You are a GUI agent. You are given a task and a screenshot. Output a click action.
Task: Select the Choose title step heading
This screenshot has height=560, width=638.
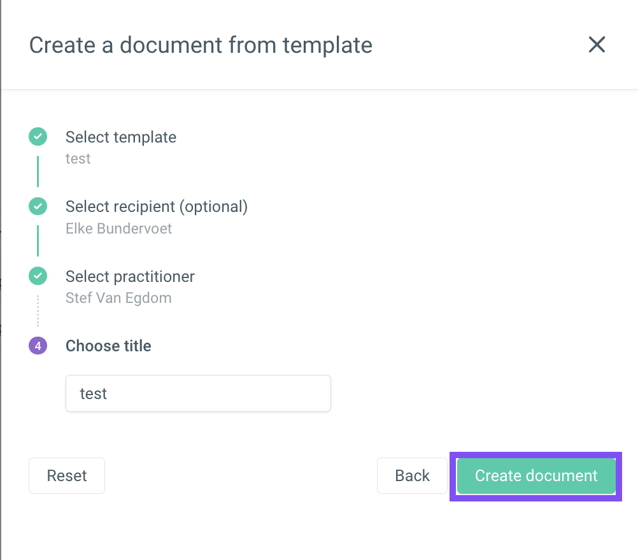pos(108,346)
